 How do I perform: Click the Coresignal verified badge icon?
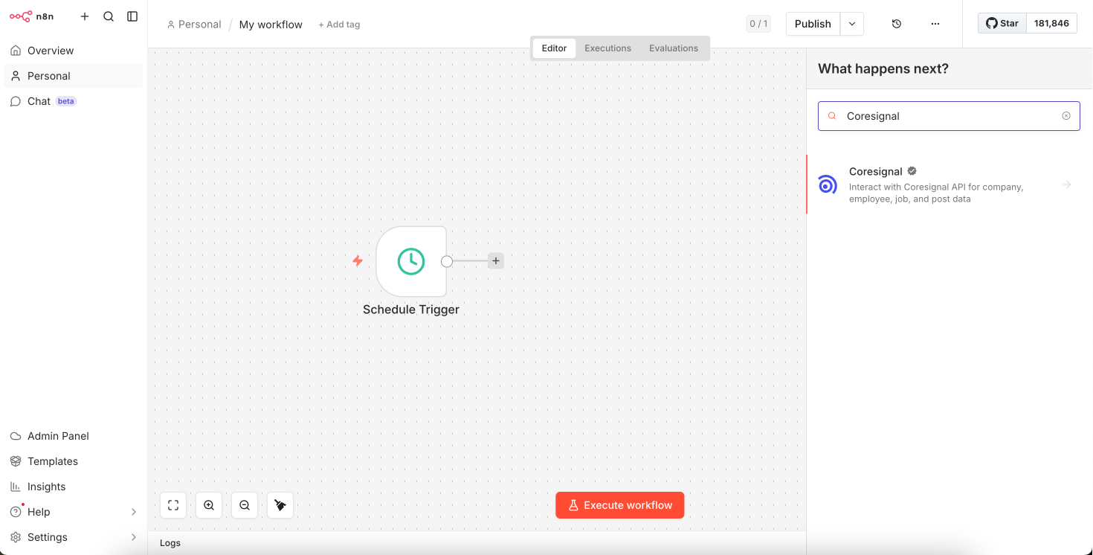(x=912, y=171)
